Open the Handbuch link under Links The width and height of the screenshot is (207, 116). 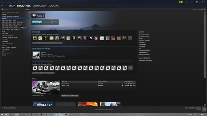tap(142, 42)
